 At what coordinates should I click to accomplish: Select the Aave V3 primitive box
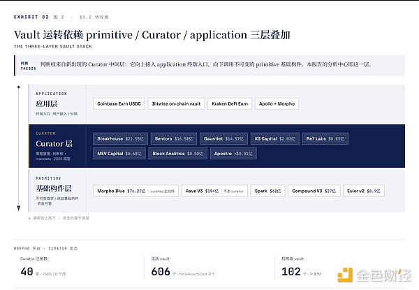[214, 191]
